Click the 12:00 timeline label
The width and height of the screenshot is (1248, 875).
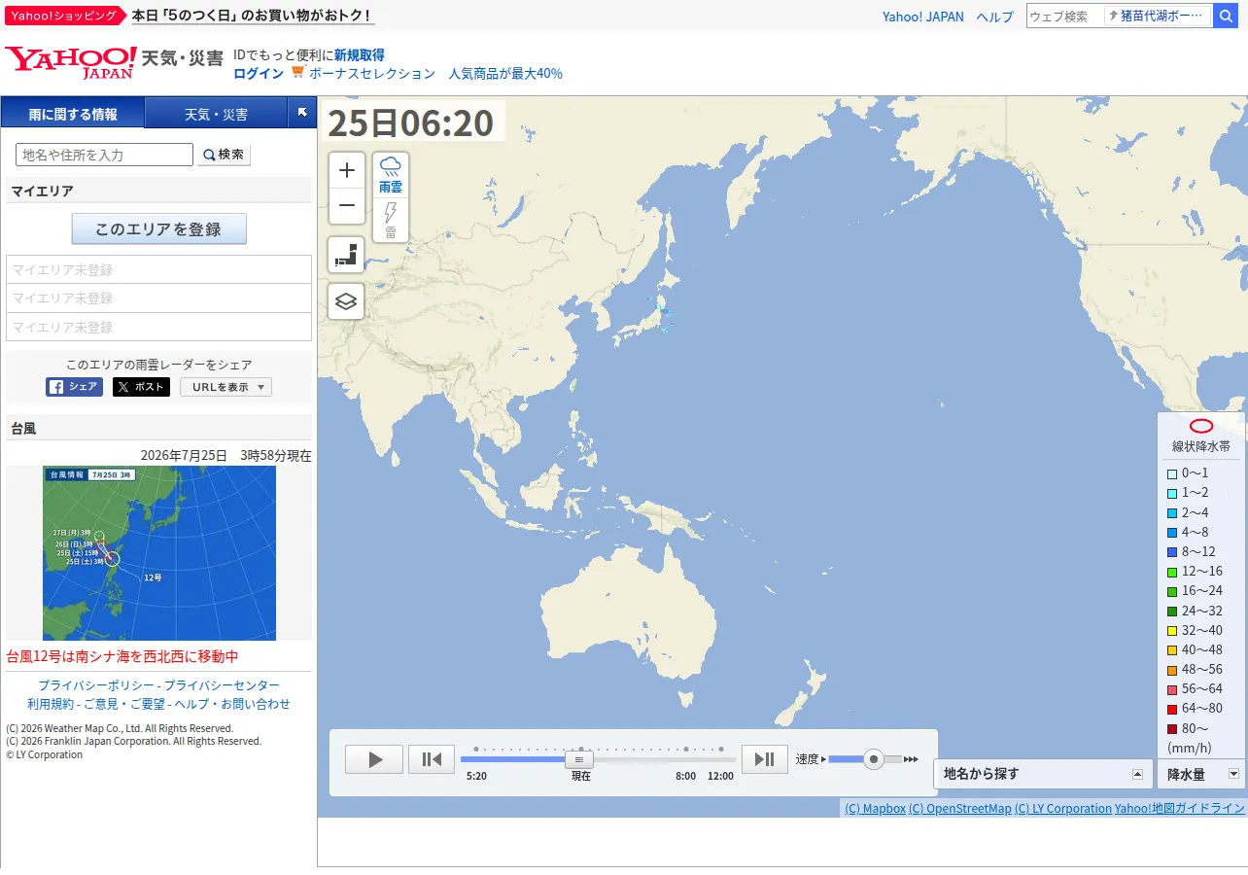click(720, 776)
